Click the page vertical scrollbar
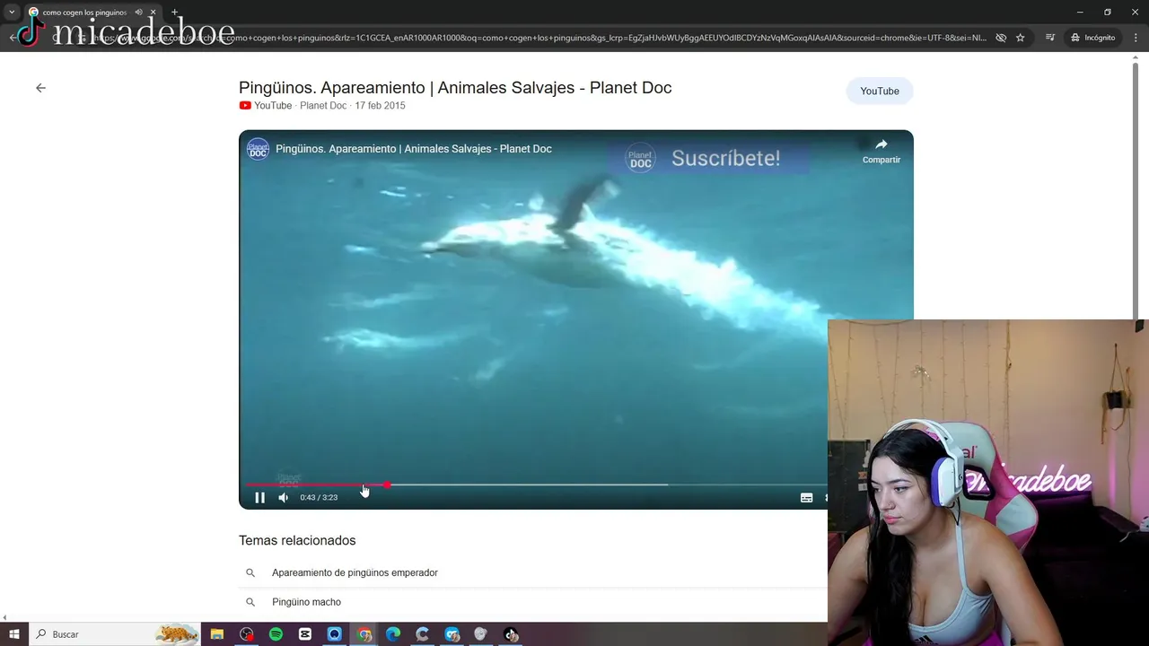Screen dimensions: 1149x646 [1136, 193]
